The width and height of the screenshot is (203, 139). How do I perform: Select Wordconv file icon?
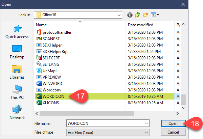click(39, 90)
